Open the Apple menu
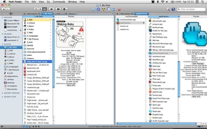Screen dimensions: 207x129 tap(4, 2)
